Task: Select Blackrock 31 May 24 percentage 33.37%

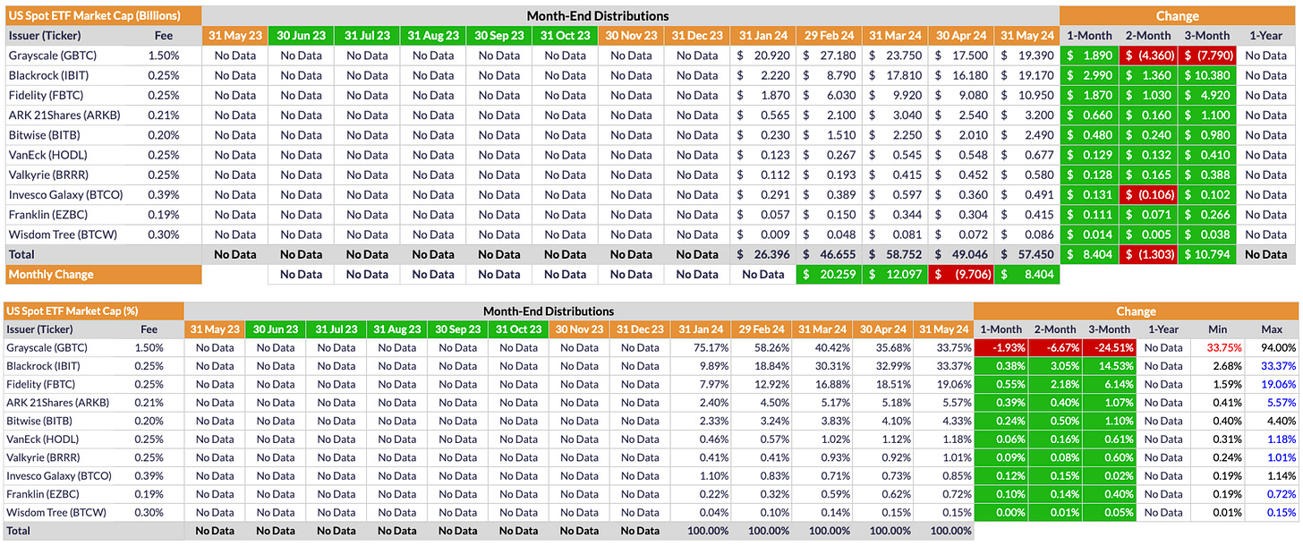Action: pos(943,365)
